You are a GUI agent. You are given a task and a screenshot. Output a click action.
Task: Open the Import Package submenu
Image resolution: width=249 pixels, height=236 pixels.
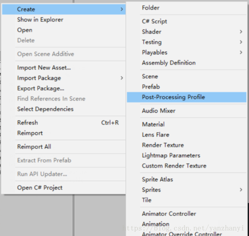(64, 78)
